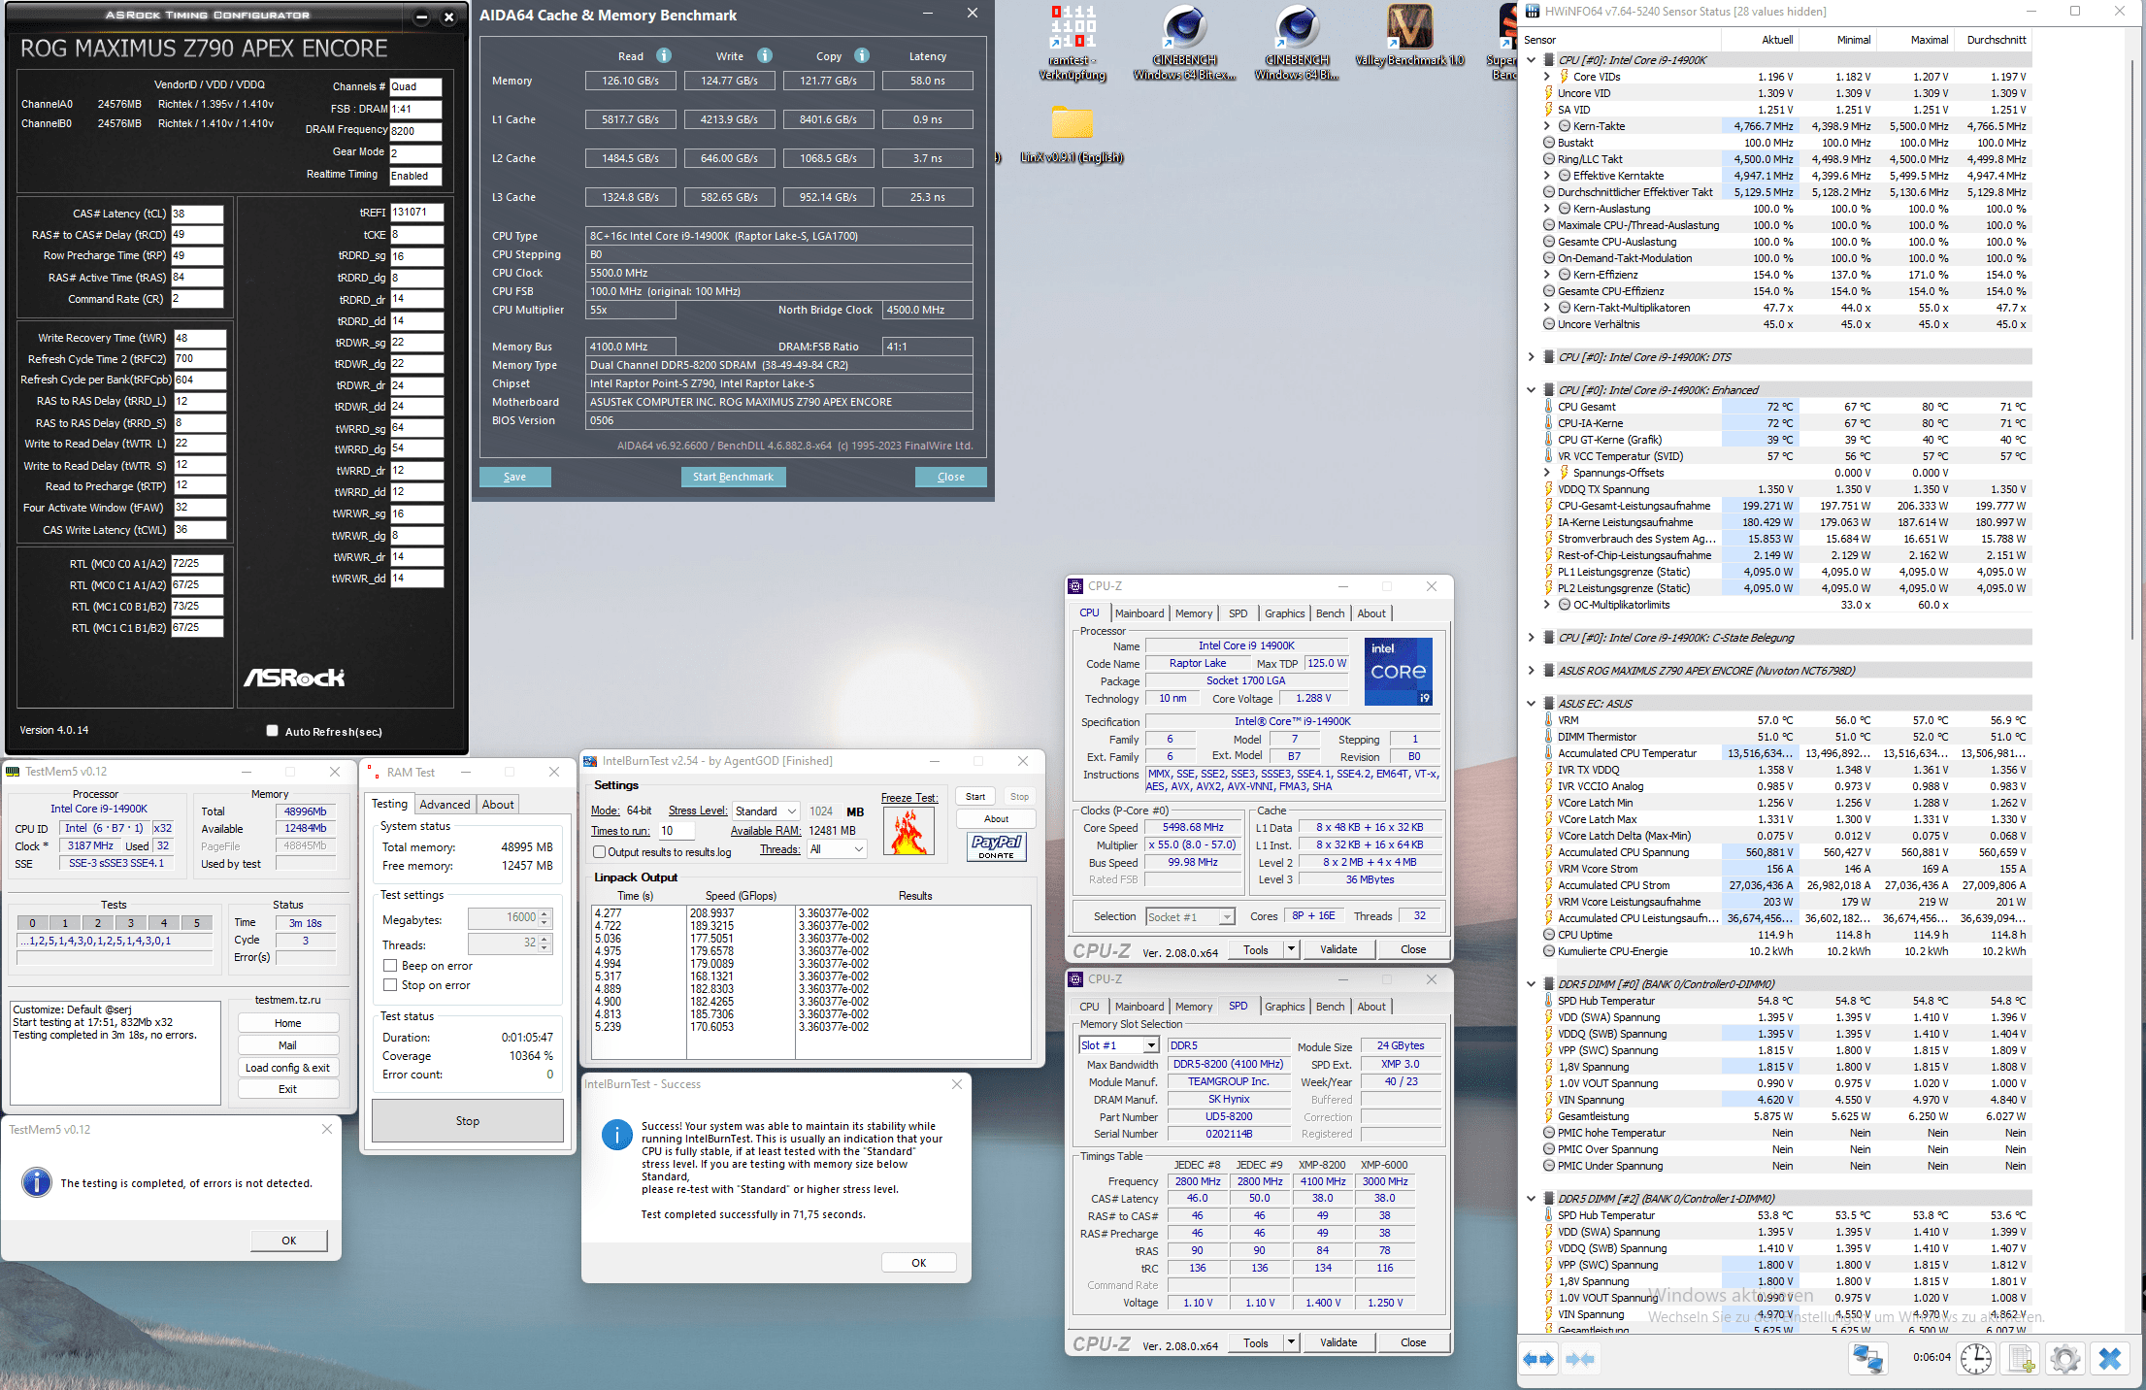
Task: Open HWiNFO settings gear icon
Action: (2065, 1359)
